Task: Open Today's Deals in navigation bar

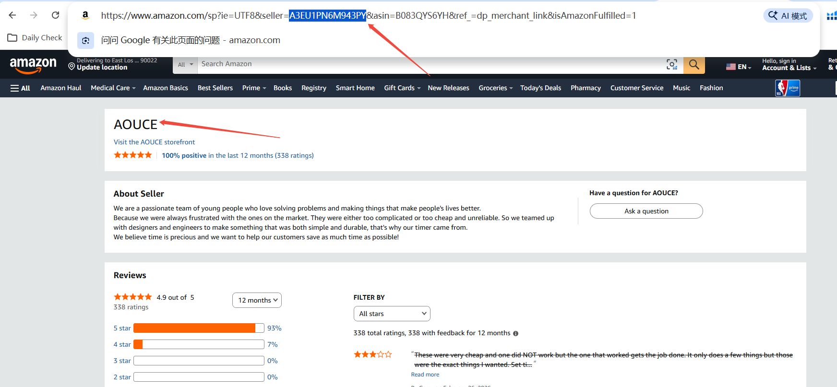Action: click(x=540, y=88)
